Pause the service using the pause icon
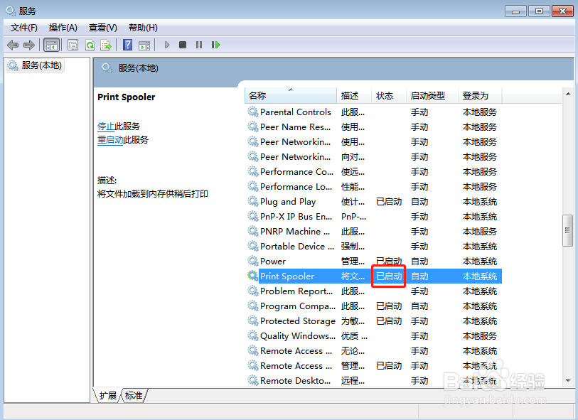 (x=198, y=45)
